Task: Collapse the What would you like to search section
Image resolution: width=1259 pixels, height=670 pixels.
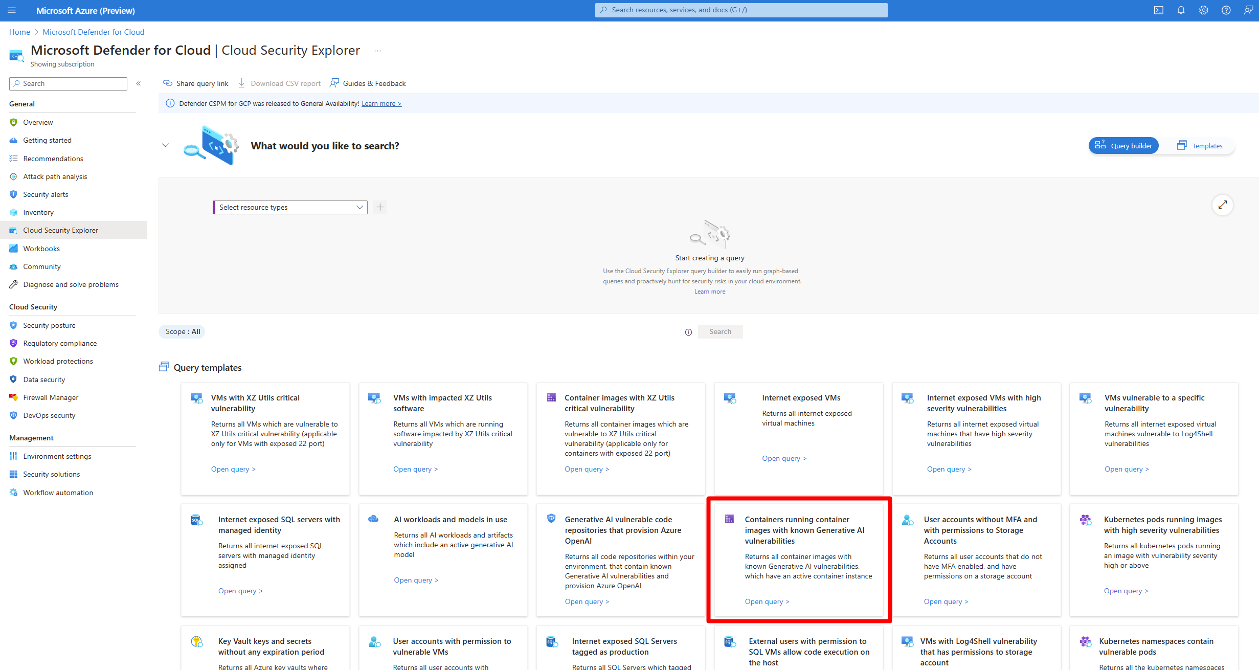Action: [x=165, y=146]
